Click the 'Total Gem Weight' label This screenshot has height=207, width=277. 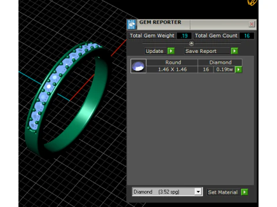pos(152,36)
